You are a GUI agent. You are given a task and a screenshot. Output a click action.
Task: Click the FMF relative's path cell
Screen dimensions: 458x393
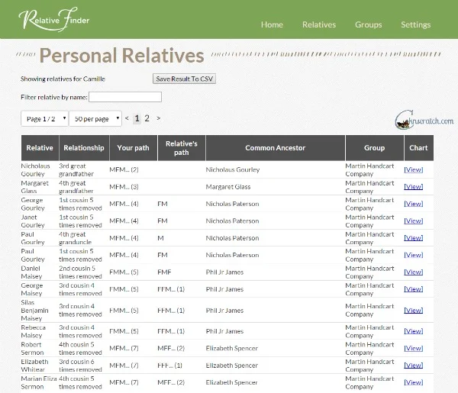(164, 272)
